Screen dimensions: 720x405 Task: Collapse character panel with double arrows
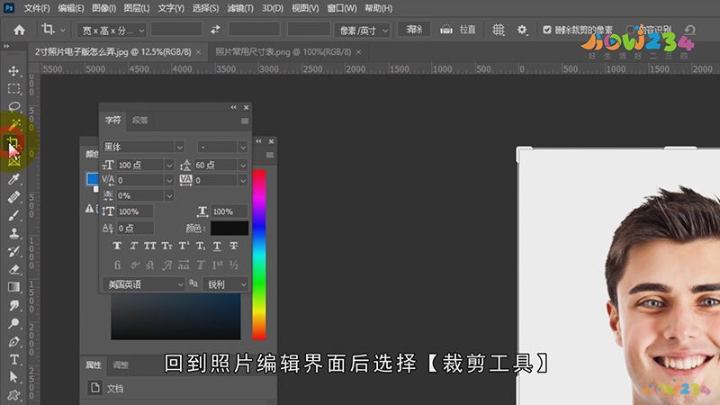click(233, 107)
